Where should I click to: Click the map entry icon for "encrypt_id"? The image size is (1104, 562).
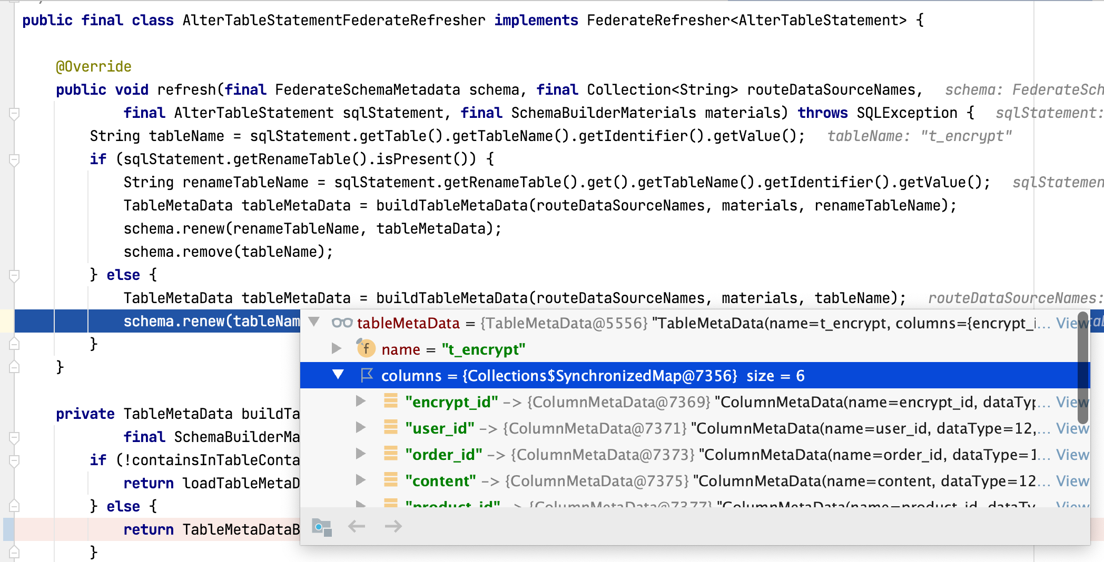tap(391, 401)
